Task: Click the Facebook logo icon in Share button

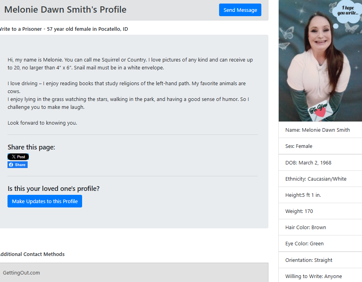Action: [11, 164]
